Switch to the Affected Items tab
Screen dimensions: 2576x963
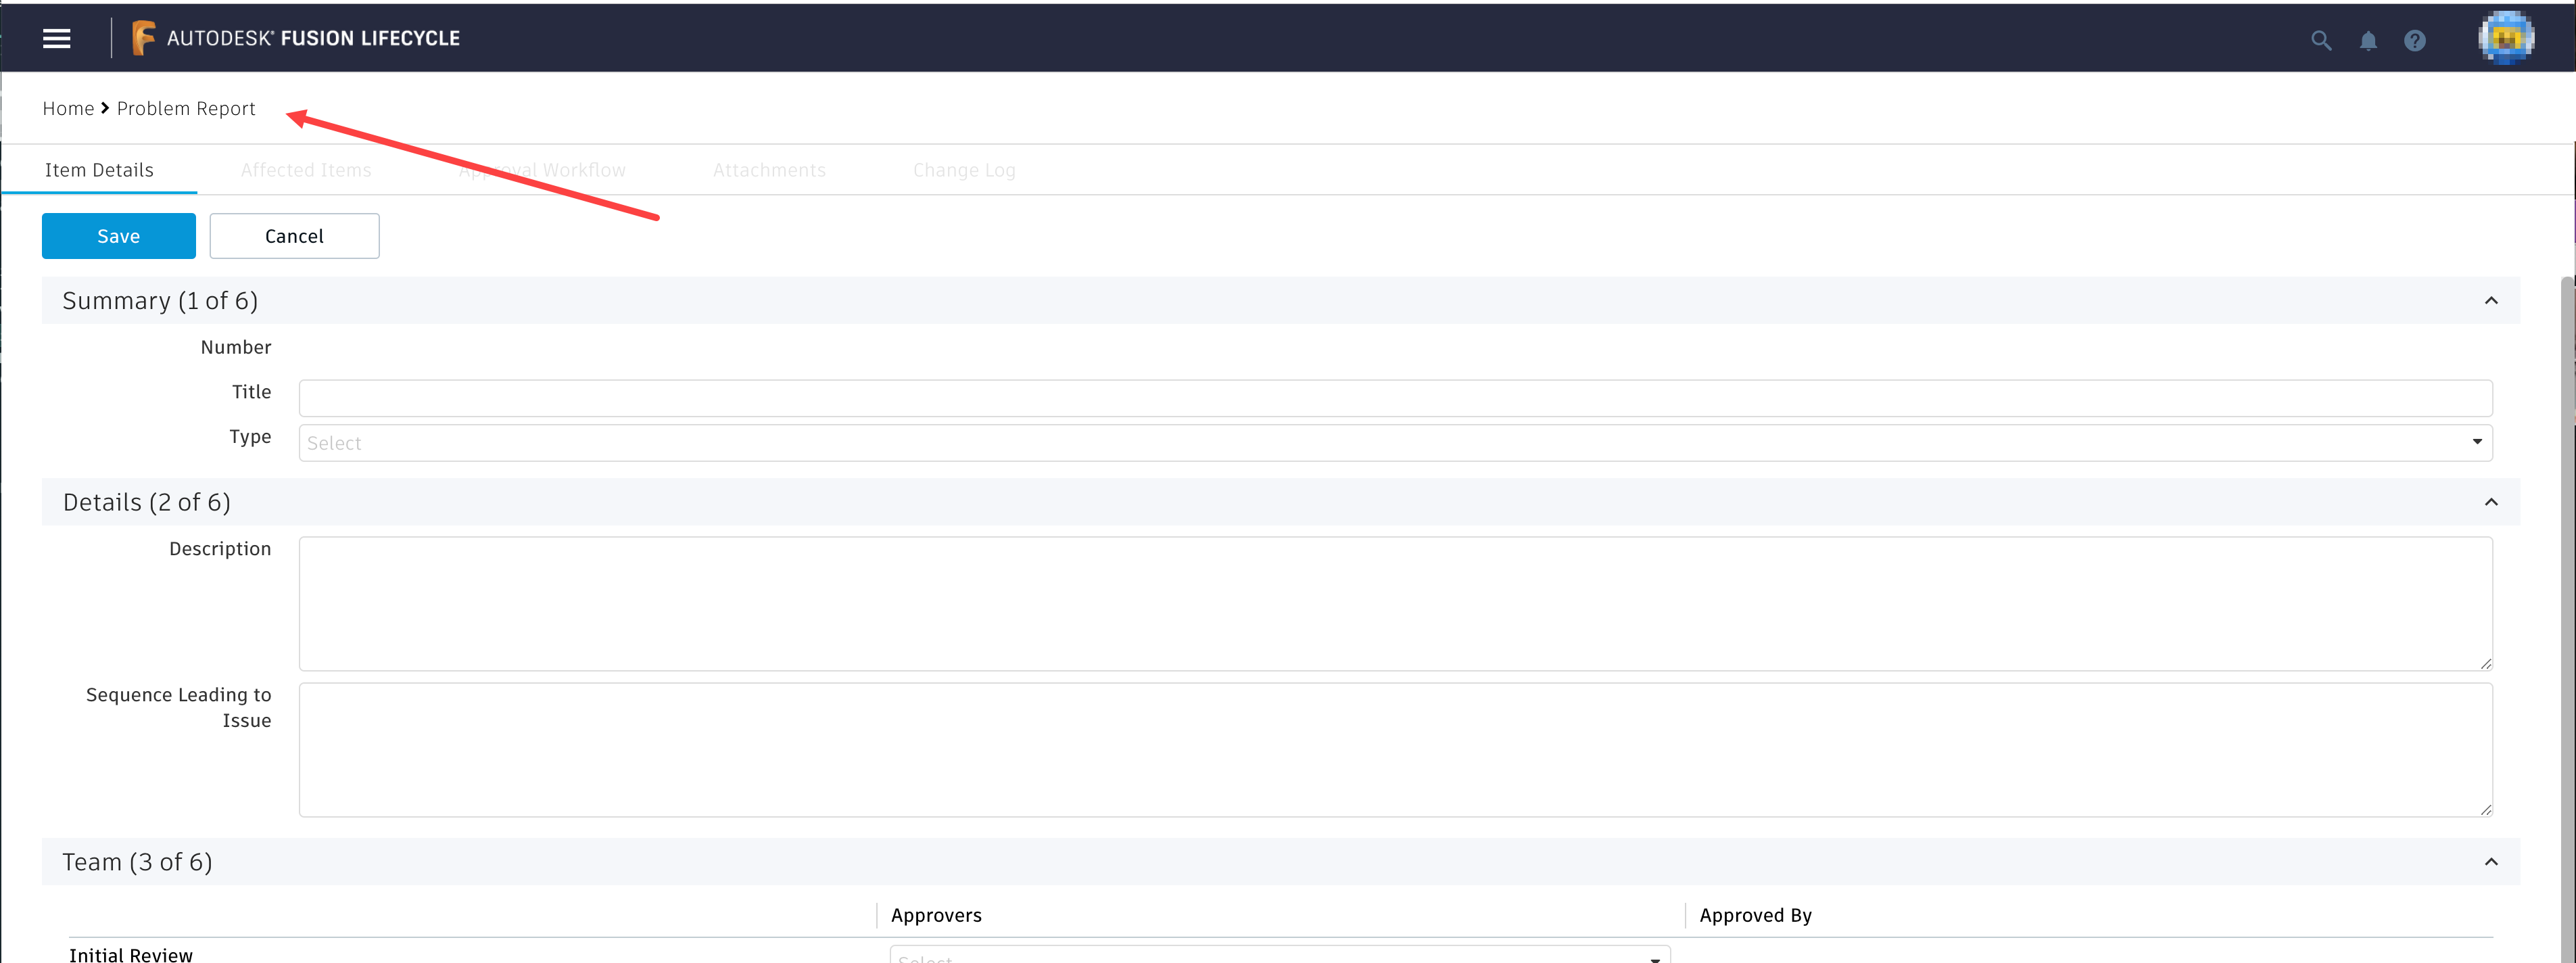click(x=306, y=170)
